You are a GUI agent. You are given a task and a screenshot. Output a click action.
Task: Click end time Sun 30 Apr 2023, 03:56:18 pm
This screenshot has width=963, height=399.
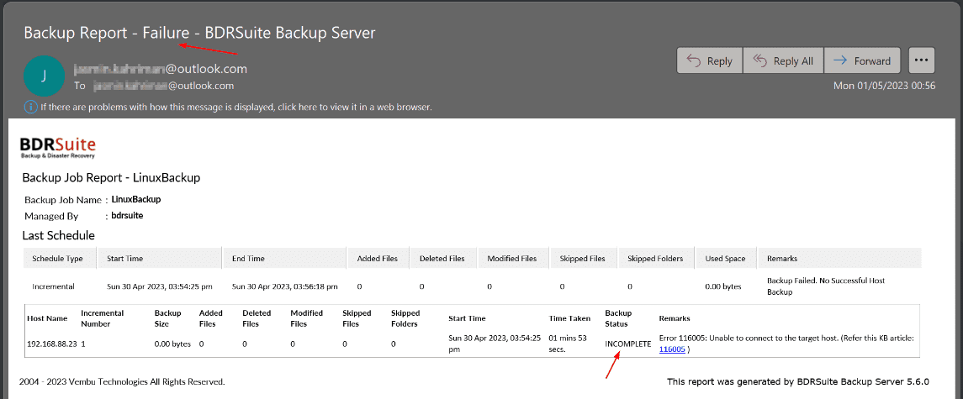(285, 286)
